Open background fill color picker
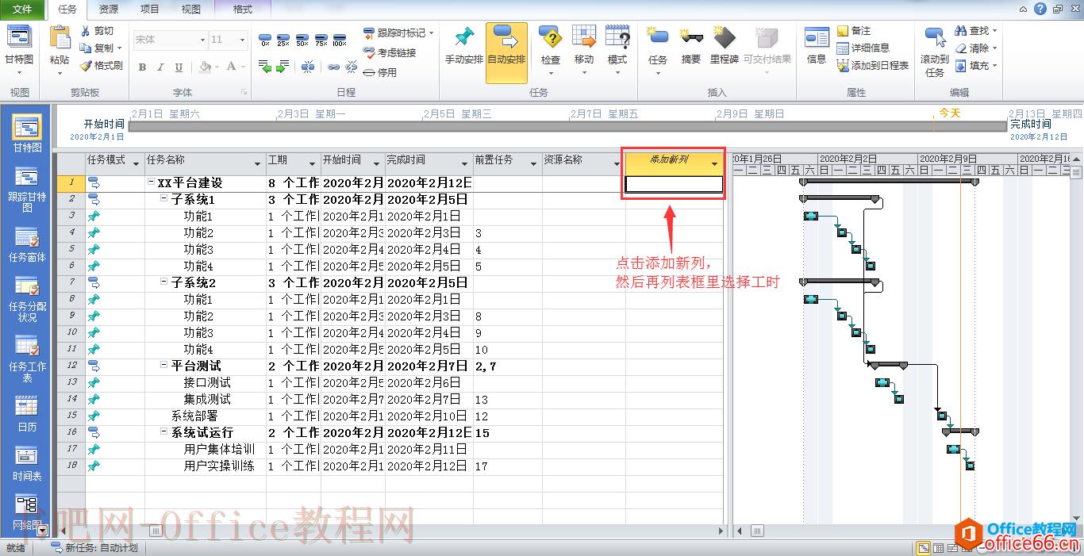Viewport: 1084px width, 556px height. [x=209, y=67]
